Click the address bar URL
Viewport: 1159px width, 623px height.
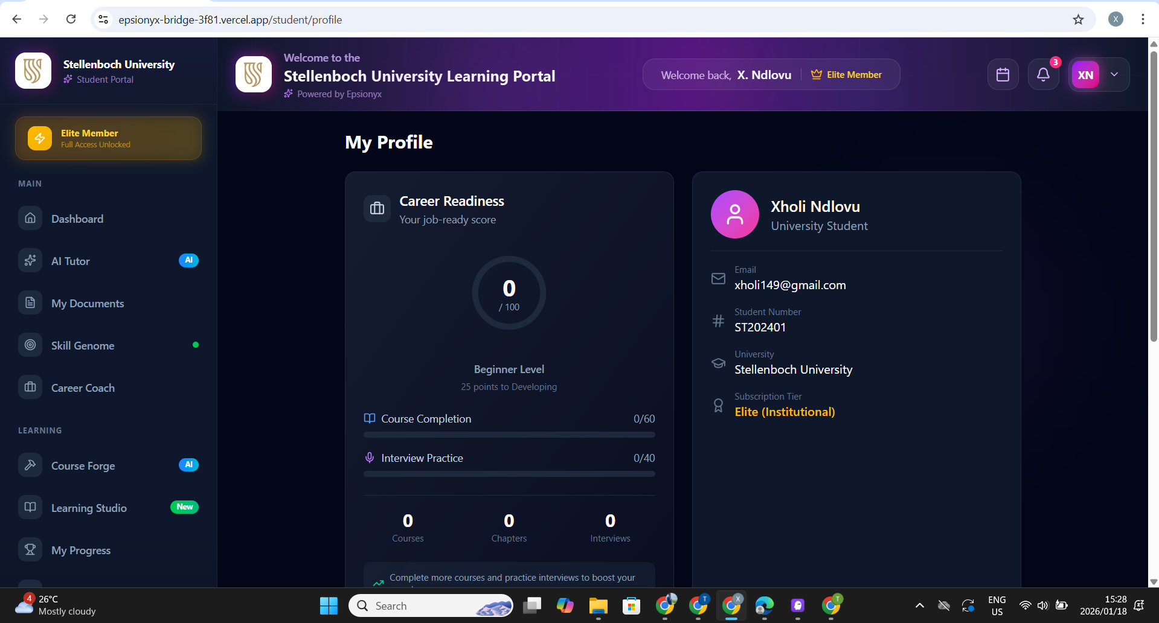coord(230,19)
